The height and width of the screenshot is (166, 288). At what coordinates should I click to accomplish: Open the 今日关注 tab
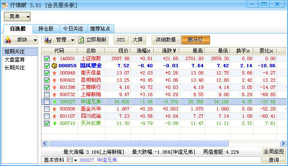(x=73, y=29)
